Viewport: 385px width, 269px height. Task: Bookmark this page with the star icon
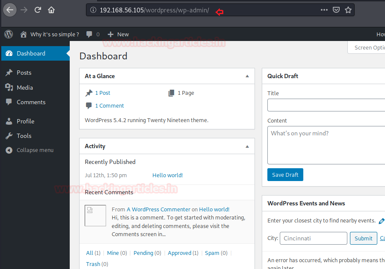click(x=348, y=10)
